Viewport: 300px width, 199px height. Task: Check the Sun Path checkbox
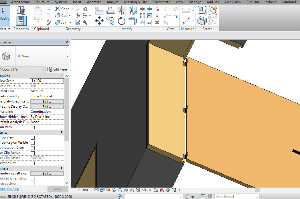click(x=33, y=127)
